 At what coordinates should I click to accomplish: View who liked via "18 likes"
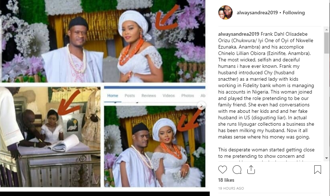click(226, 180)
